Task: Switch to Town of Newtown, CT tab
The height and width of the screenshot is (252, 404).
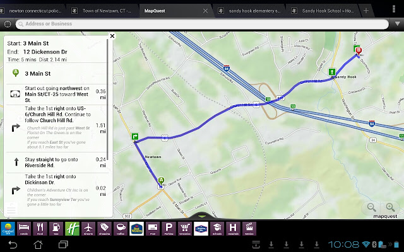Action: tap(104, 11)
